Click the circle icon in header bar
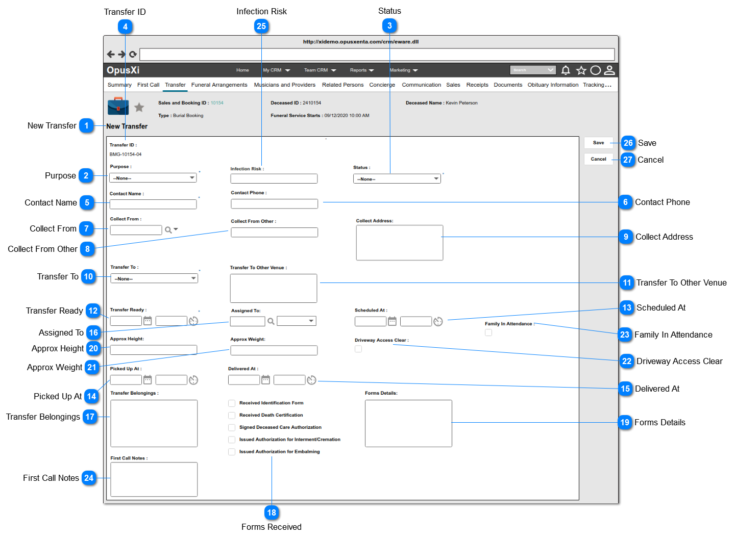This screenshot has height=540, width=735. (x=596, y=70)
